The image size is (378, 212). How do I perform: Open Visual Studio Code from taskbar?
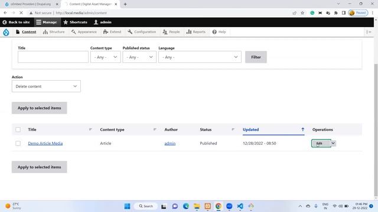(240, 206)
